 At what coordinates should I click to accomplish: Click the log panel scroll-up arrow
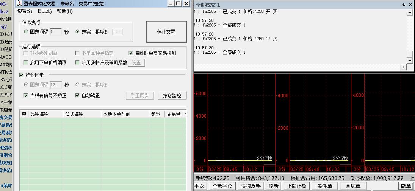(410, 12)
